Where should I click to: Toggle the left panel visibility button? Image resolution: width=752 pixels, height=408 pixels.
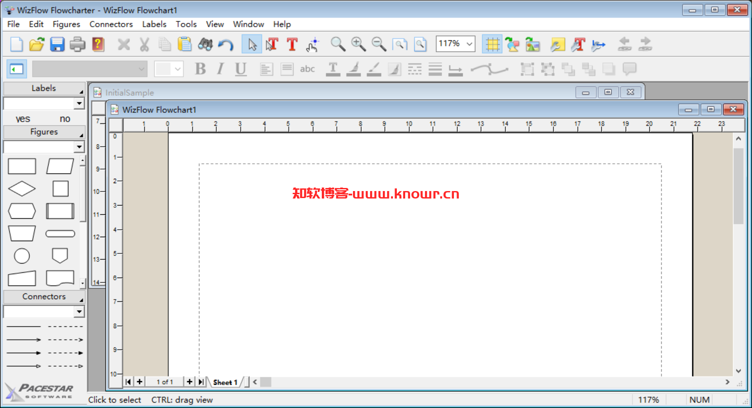point(17,69)
